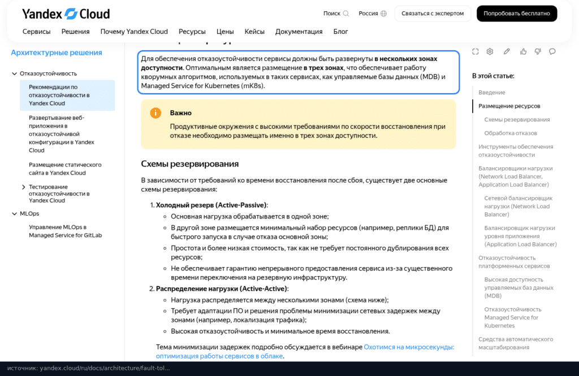Click the Холодный резерв (Active-Passive) text

coord(211,206)
